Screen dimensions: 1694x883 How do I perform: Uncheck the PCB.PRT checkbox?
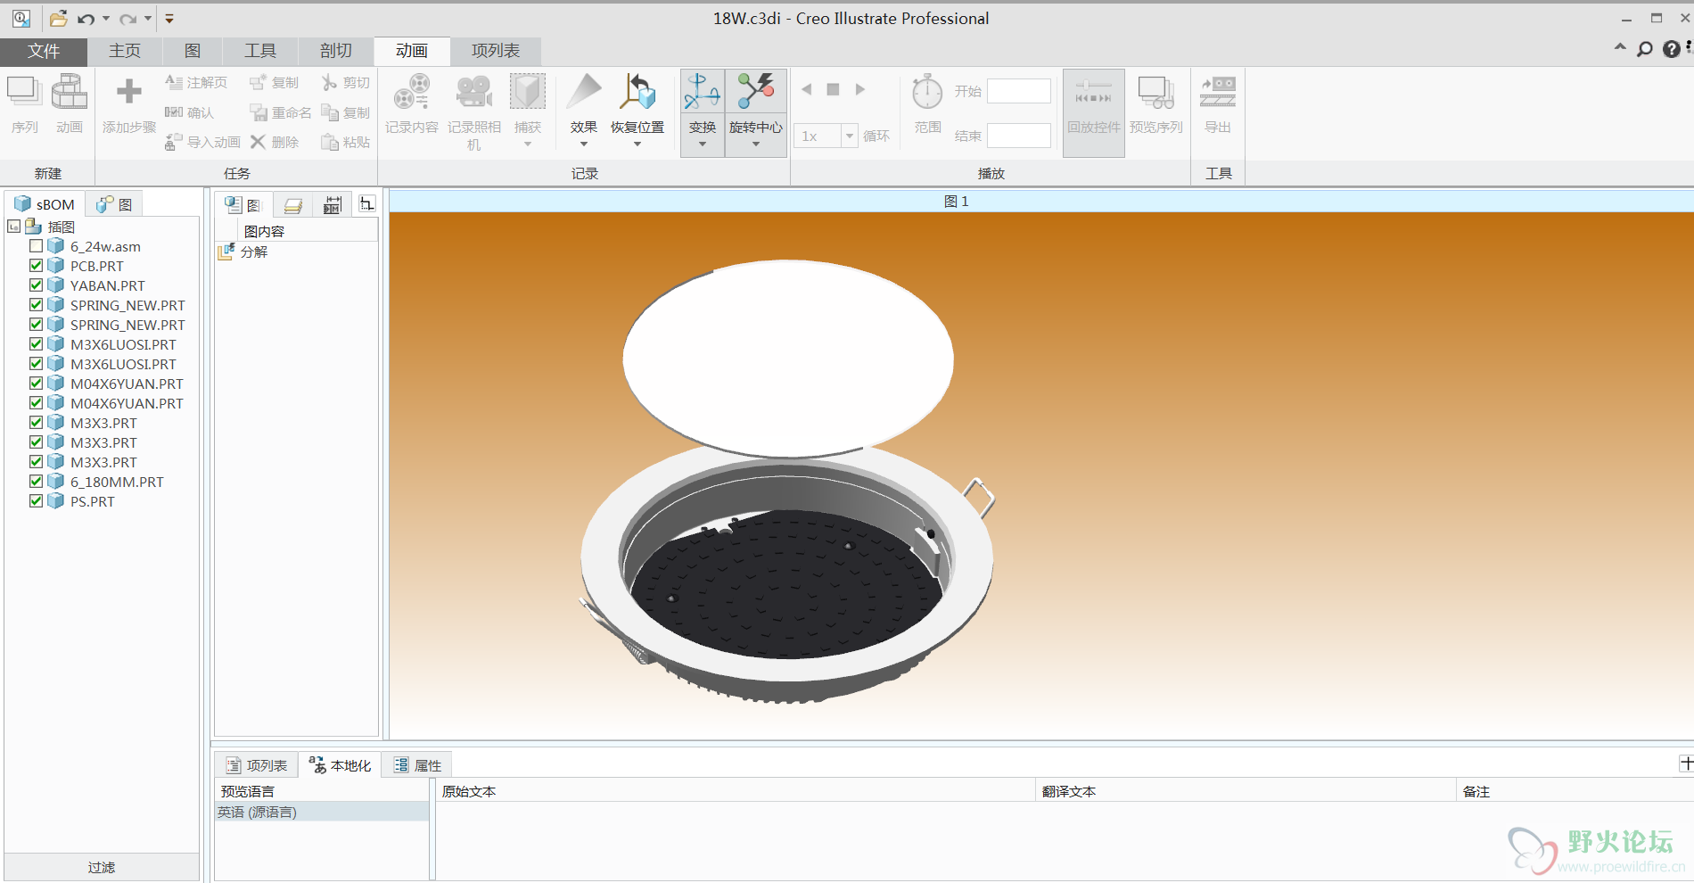(x=36, y=266)
